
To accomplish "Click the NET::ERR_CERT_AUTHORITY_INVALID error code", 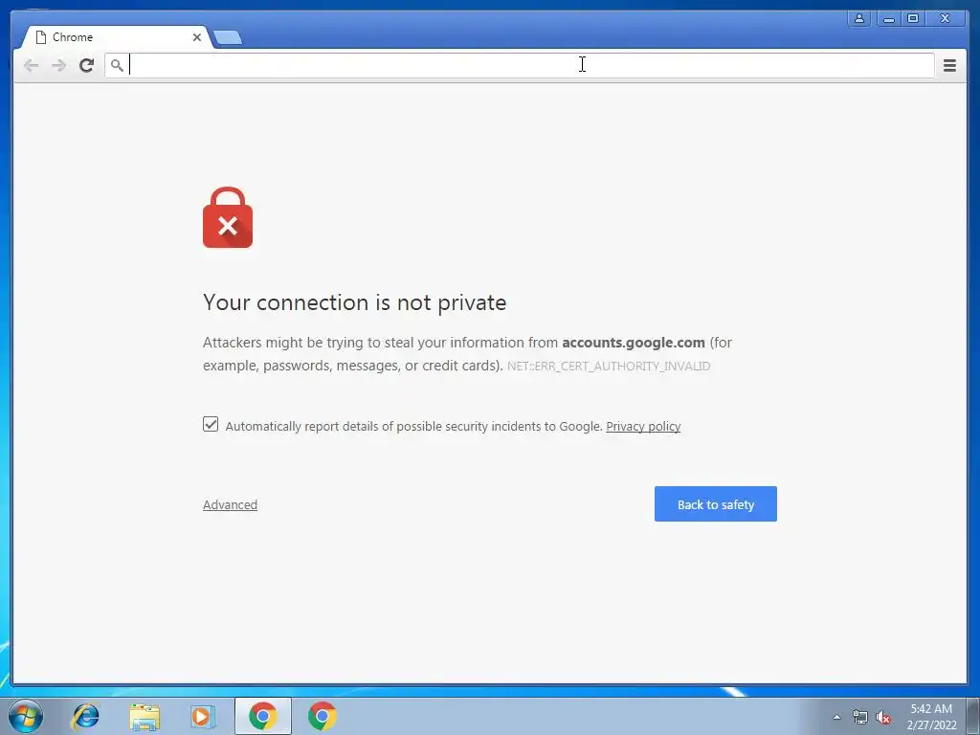I will click(x=608, y=367).
